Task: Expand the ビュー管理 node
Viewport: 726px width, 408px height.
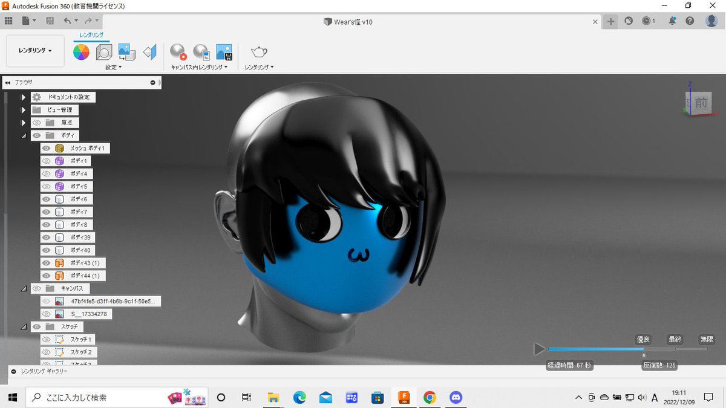Action: pyautogui.click(x=24, y=110)
